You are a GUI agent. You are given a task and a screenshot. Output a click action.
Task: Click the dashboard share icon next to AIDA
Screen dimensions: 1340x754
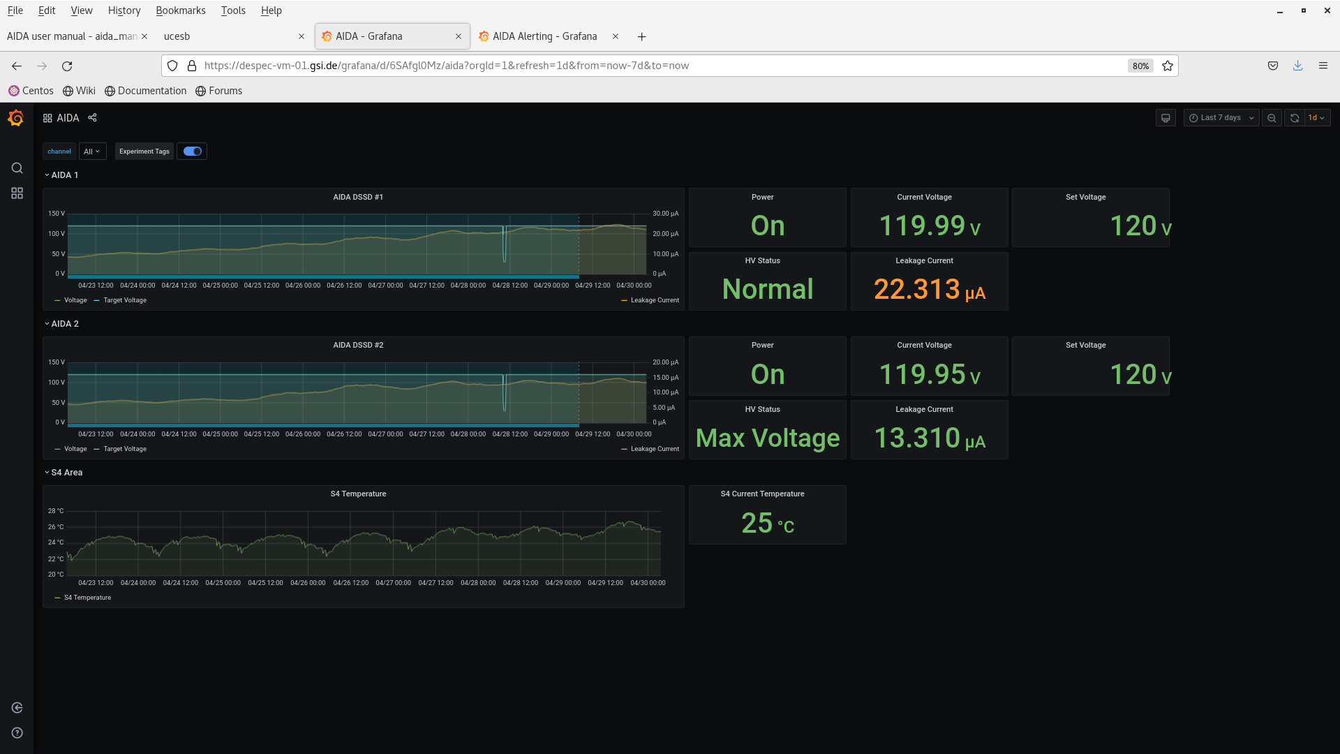(x=92, y=118)
